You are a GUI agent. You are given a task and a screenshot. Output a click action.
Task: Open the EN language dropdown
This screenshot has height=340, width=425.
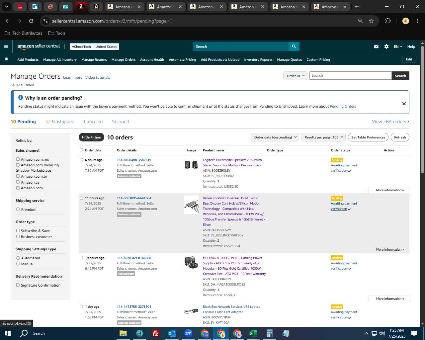click(398, 46)
